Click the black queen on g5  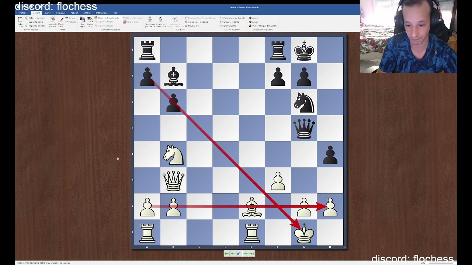[304, 128]
